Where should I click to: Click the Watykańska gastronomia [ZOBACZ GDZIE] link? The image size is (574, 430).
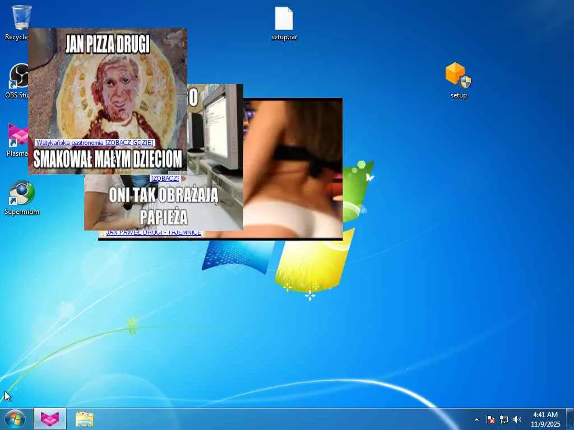pyautogui.click(x=95, y=143)
